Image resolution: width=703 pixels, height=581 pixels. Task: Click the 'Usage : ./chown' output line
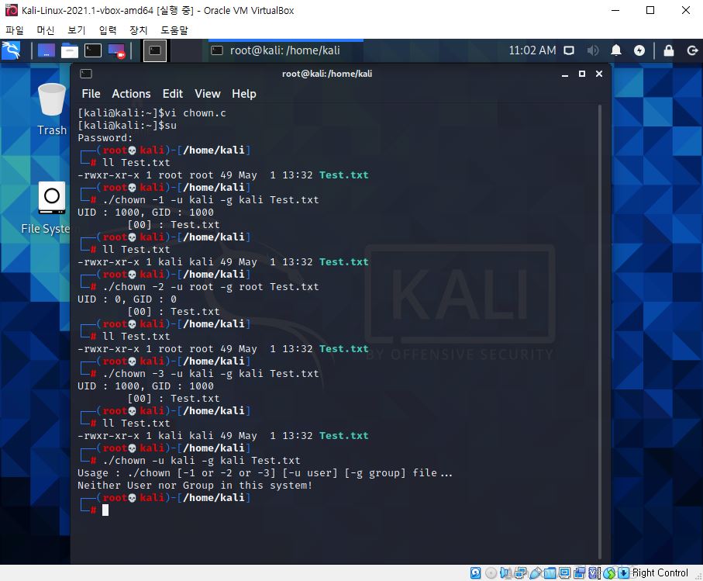(x=265, y=473)
